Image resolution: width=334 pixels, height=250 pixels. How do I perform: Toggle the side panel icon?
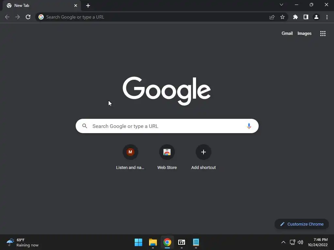click(x=306, y=17)
